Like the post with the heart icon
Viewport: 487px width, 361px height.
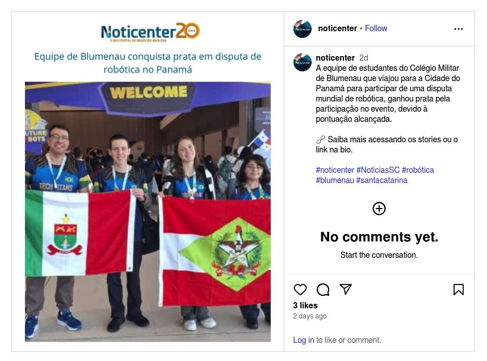300,290
